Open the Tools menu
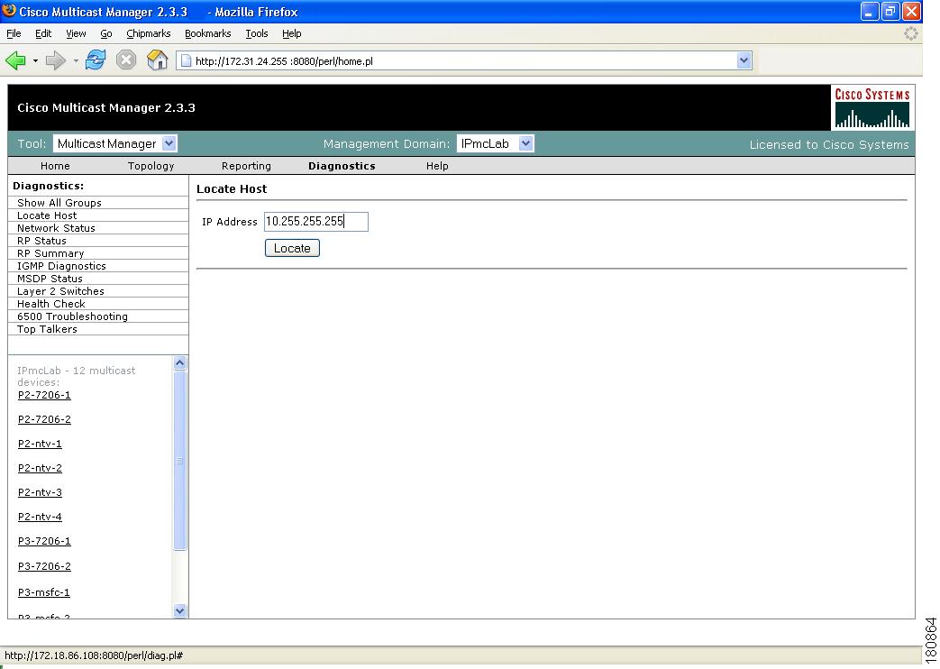Viewport: 940px width, 669px height. click(x=257, y=33)
